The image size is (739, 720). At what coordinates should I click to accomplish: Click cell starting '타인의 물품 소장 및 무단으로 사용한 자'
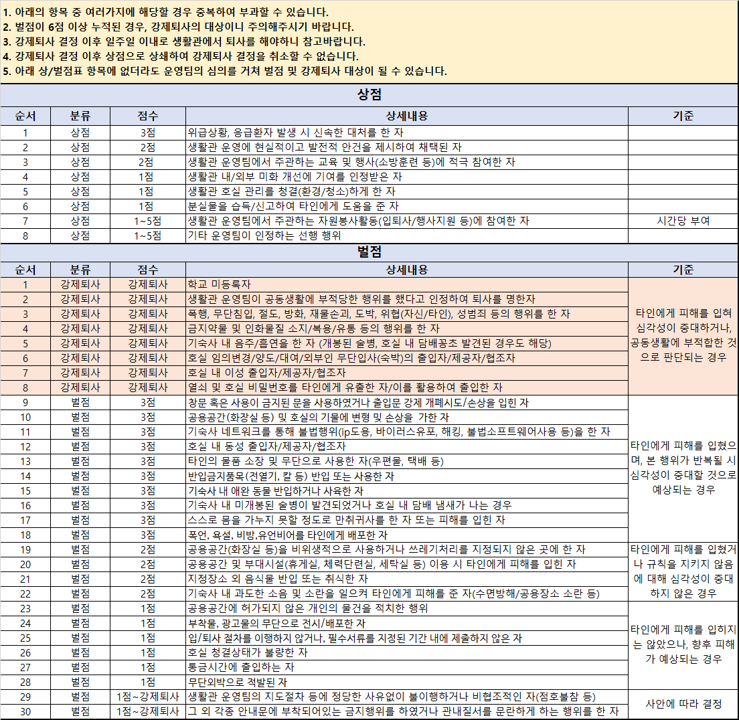click(407, 461)
